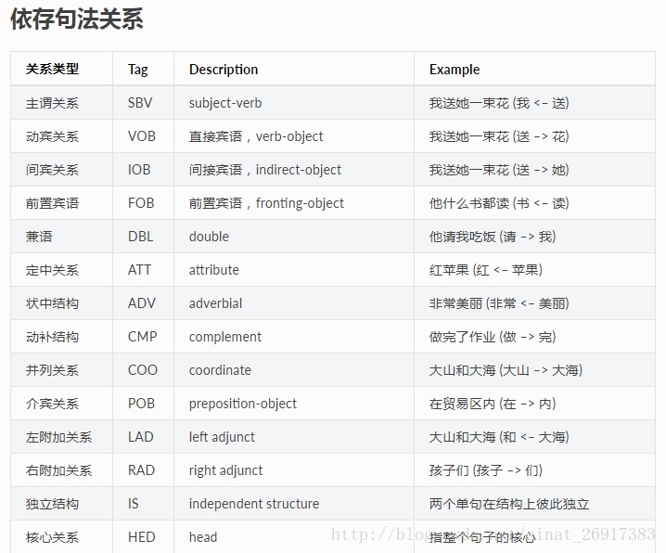Click description 间接宾语，indirect-object
The height and width of the screenshot is (553, 666).
point(265,170)
